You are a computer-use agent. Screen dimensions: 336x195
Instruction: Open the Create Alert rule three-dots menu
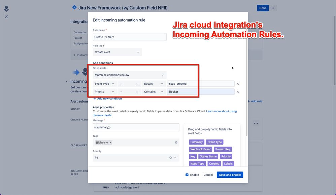tap(256, 123)
